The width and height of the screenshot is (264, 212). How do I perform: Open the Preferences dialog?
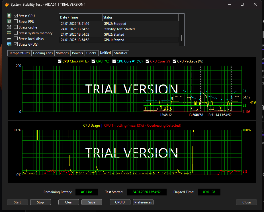tap(143, 202)
